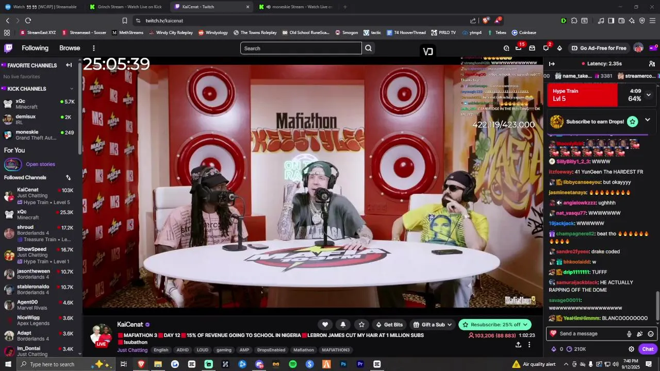The height and width of the screenshot is (371, 660).
Task: Click the Twitch home logo
Action: (x=8, y=48)
